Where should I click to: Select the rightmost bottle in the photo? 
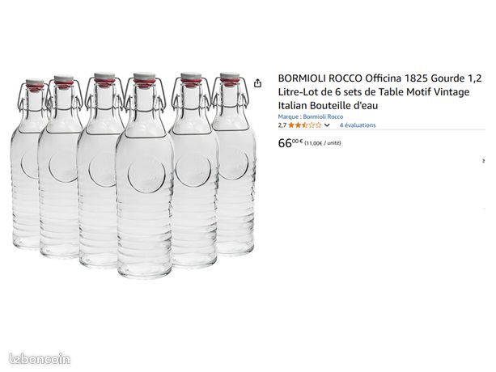point(235,164)
